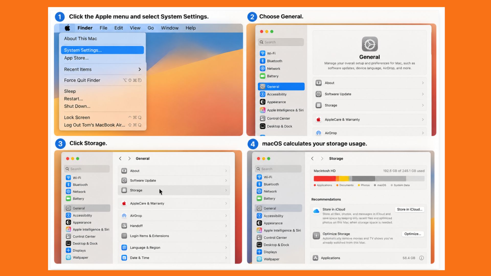Image resolution: width=491 pixels, height=276 pixels.
Task: Open the Help menu
Action: (191, 28)
